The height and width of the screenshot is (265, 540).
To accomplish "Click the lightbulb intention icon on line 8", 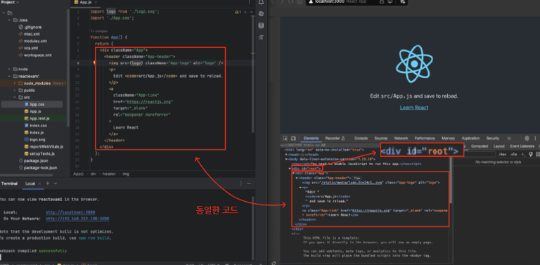I will tap(94, 63).
